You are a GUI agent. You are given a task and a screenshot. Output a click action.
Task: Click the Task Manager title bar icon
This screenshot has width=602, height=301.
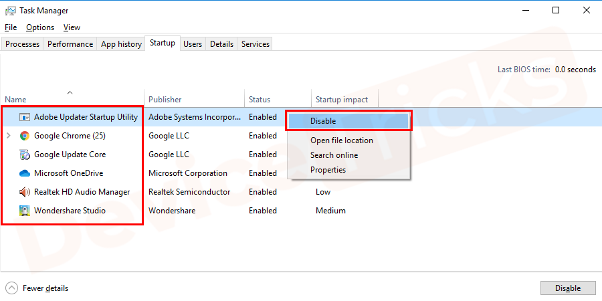coord(10,10)
